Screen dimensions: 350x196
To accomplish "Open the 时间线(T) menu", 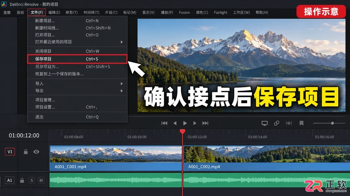I will pyautogui.click(x=91, y=12).
